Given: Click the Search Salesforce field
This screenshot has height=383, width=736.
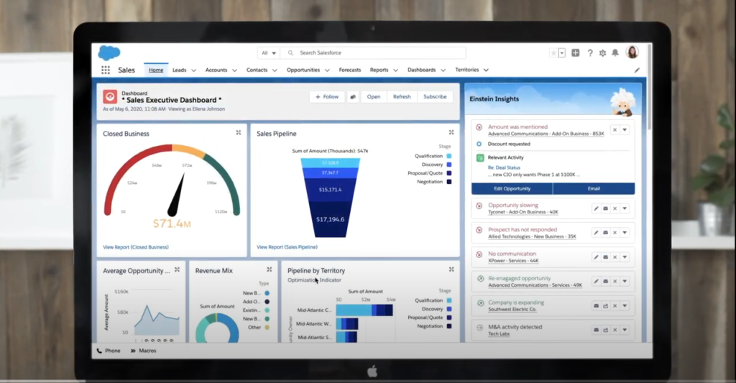Looking at the screenshot, I should 373,53.
